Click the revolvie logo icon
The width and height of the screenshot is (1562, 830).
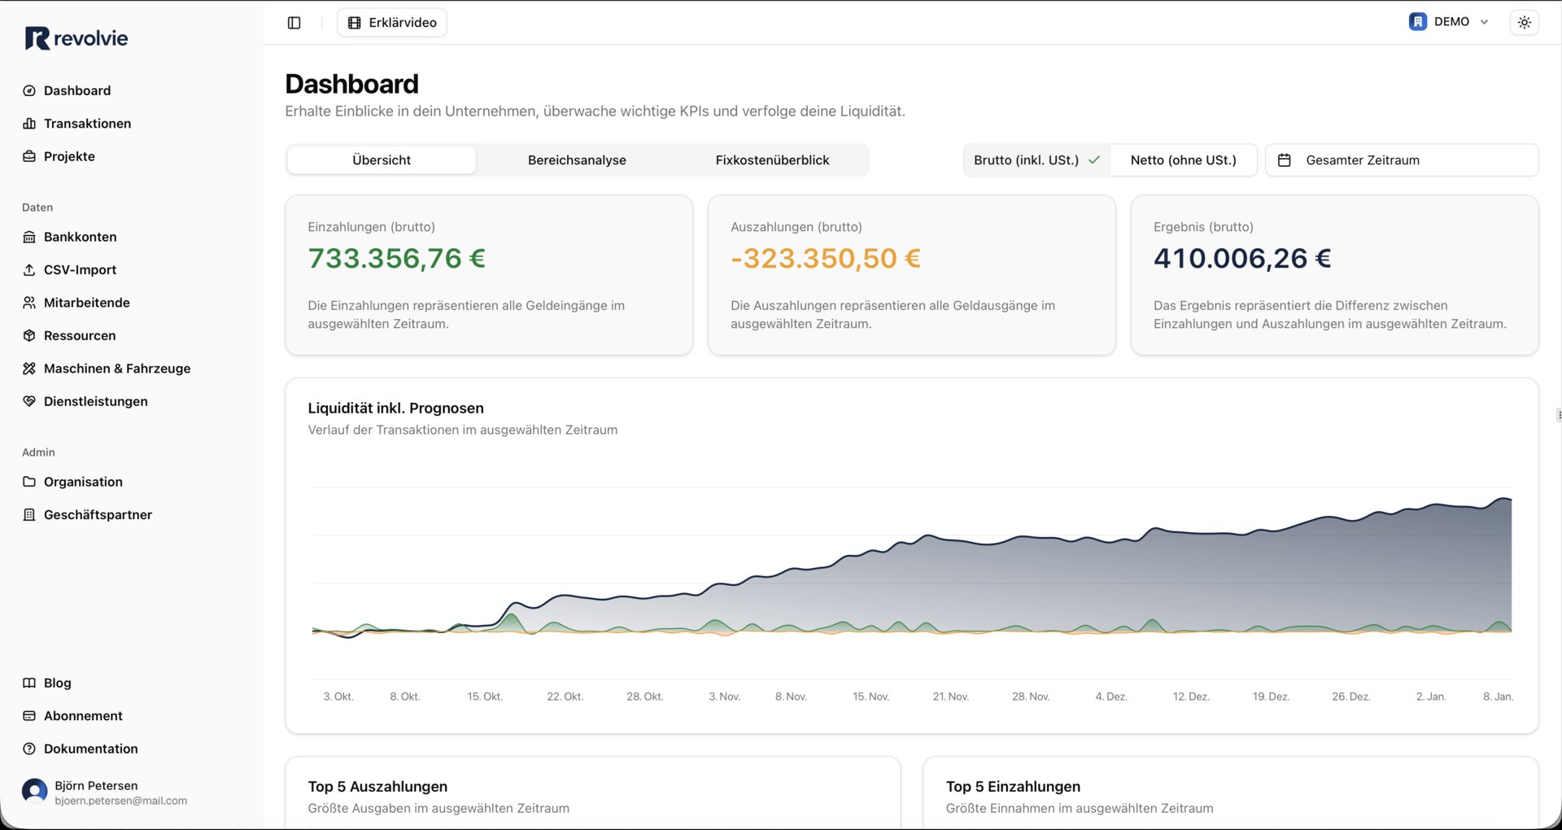tap(37, 38)
